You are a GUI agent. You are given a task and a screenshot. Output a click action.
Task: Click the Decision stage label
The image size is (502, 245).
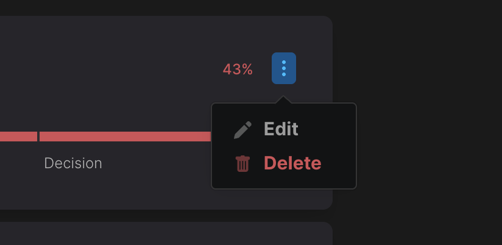pyautogui.click(x=73, y=163)
